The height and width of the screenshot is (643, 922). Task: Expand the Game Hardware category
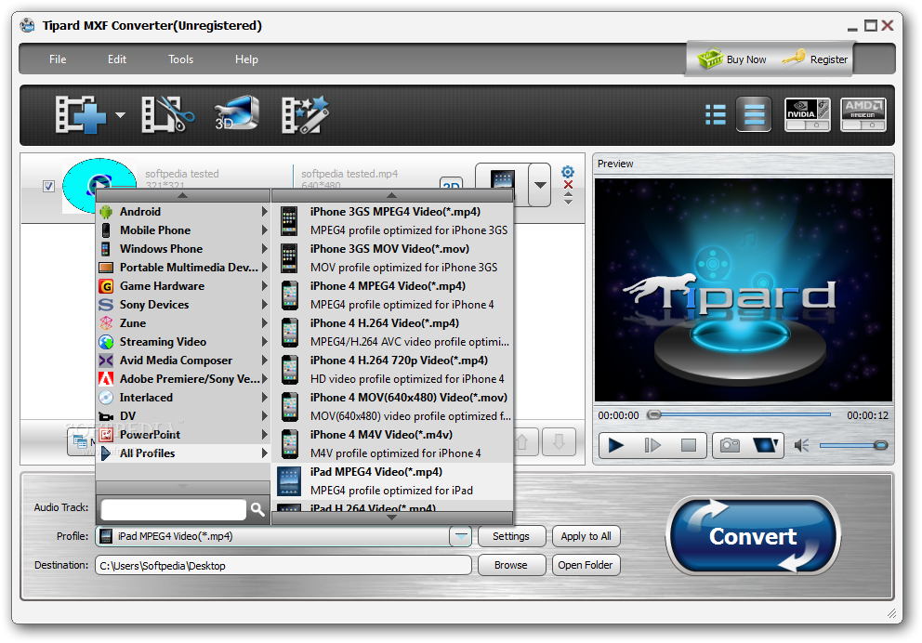(x=182, y=286)
